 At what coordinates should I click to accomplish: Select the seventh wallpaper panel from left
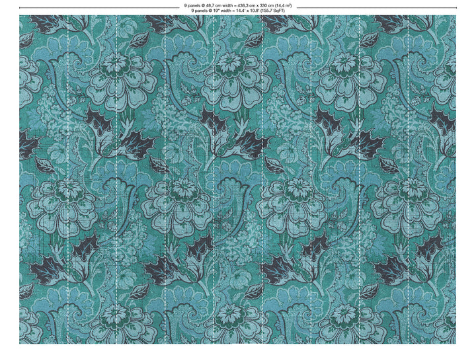click(335, 179)
